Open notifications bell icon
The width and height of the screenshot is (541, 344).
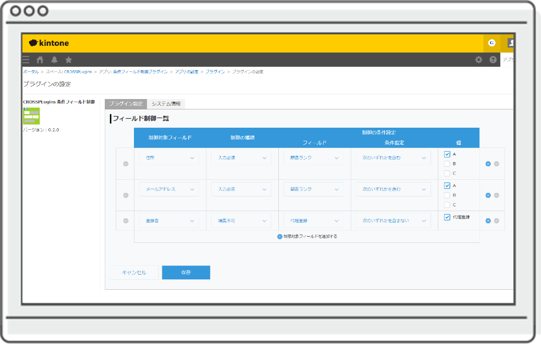(x=54, y=60)
